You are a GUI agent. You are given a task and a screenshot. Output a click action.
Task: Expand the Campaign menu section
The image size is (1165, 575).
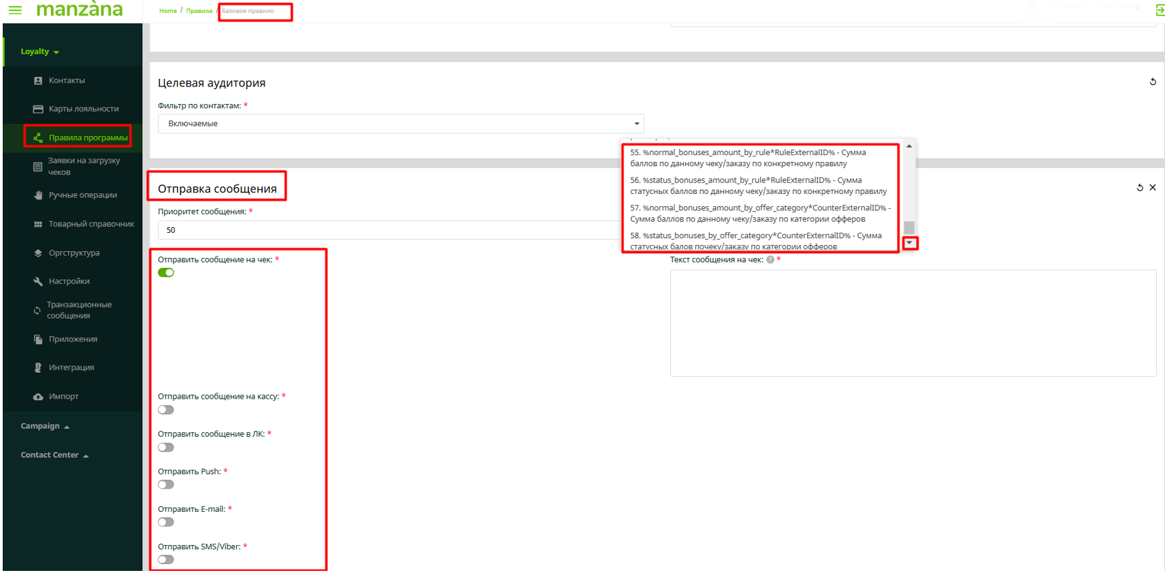[45, 427]
